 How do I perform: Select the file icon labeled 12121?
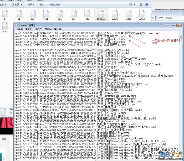pos(115,15)
